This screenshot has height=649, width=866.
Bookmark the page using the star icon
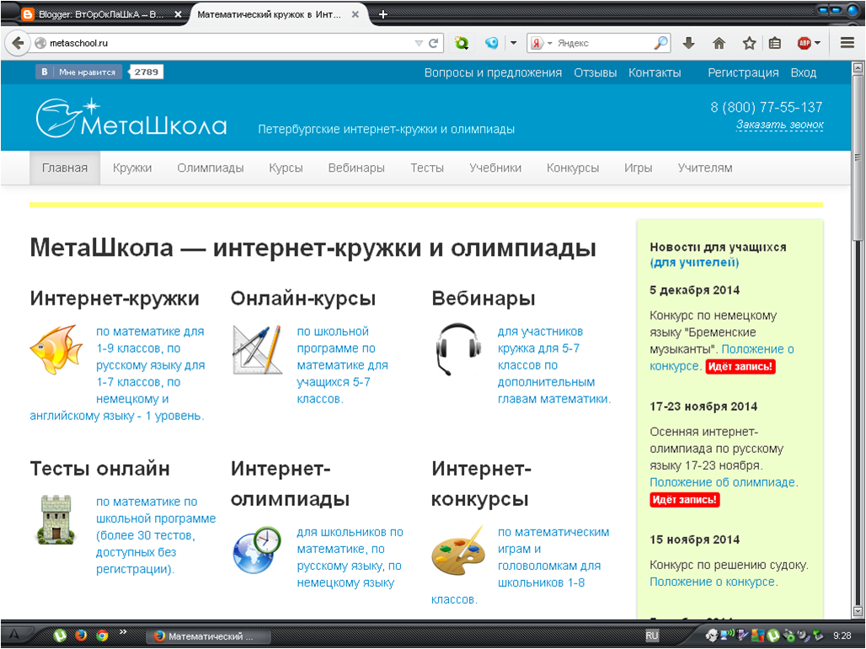(x=749, y=42)
